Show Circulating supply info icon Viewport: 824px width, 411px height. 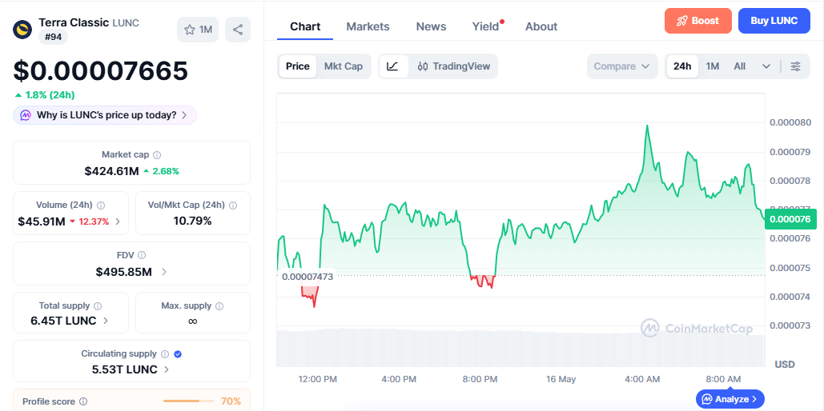(165, 354)
